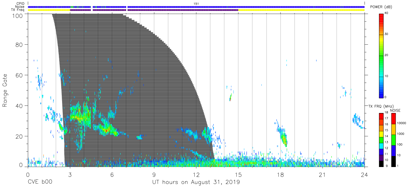
Task: Click the Noise row label at top left
Action: point(20,7)
